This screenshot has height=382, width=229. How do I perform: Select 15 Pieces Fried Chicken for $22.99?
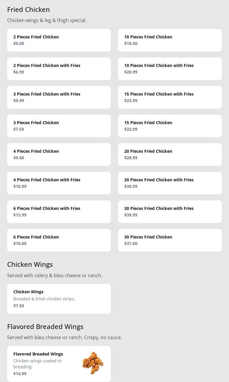click(170, 126)
